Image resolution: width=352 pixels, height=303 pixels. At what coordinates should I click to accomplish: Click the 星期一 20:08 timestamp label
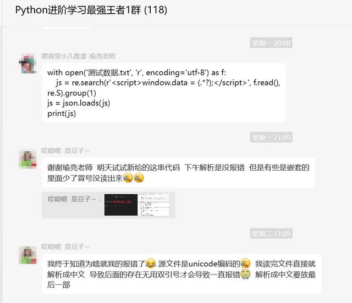click(x=271, y=43)
